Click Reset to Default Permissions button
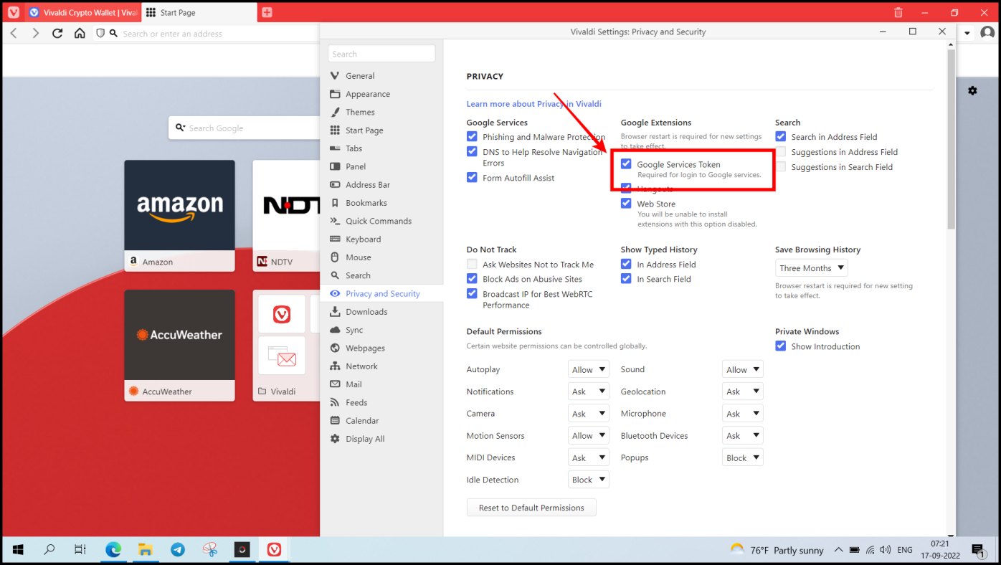The image size is (1001, 565). tap(531, 508)
